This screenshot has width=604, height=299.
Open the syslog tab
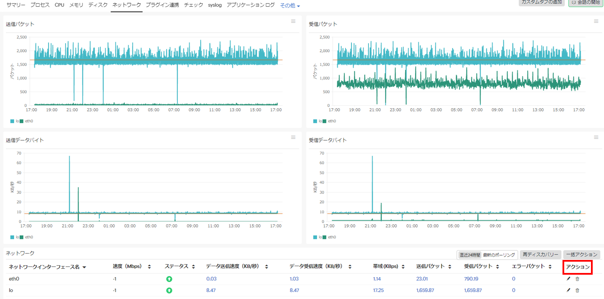(x=215, y=5)
